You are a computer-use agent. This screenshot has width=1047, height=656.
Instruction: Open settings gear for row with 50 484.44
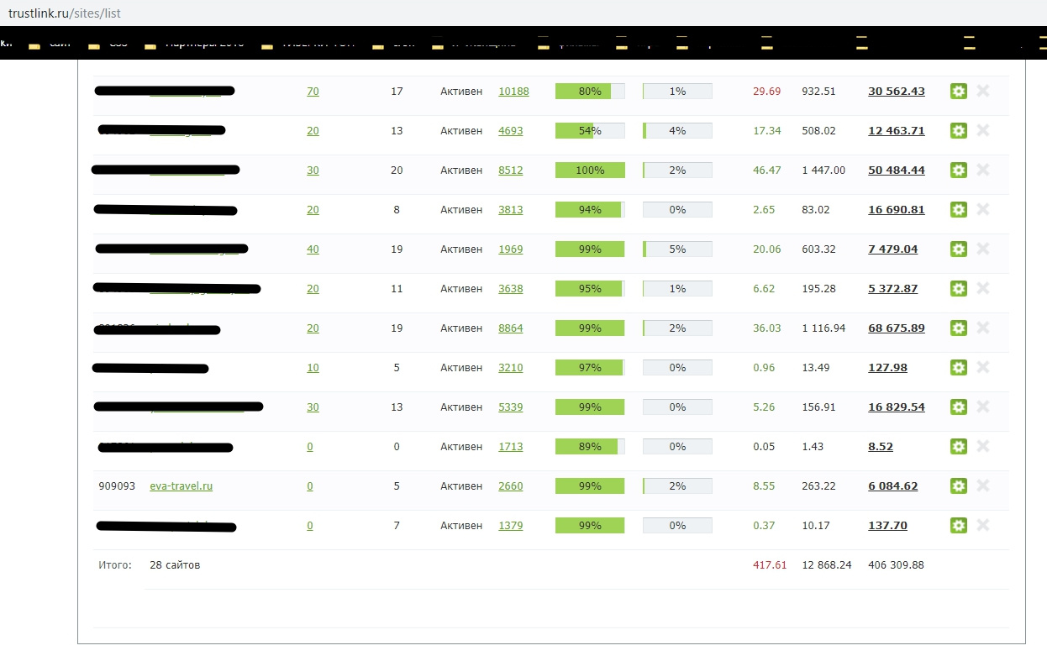click(x=959, y=171)
